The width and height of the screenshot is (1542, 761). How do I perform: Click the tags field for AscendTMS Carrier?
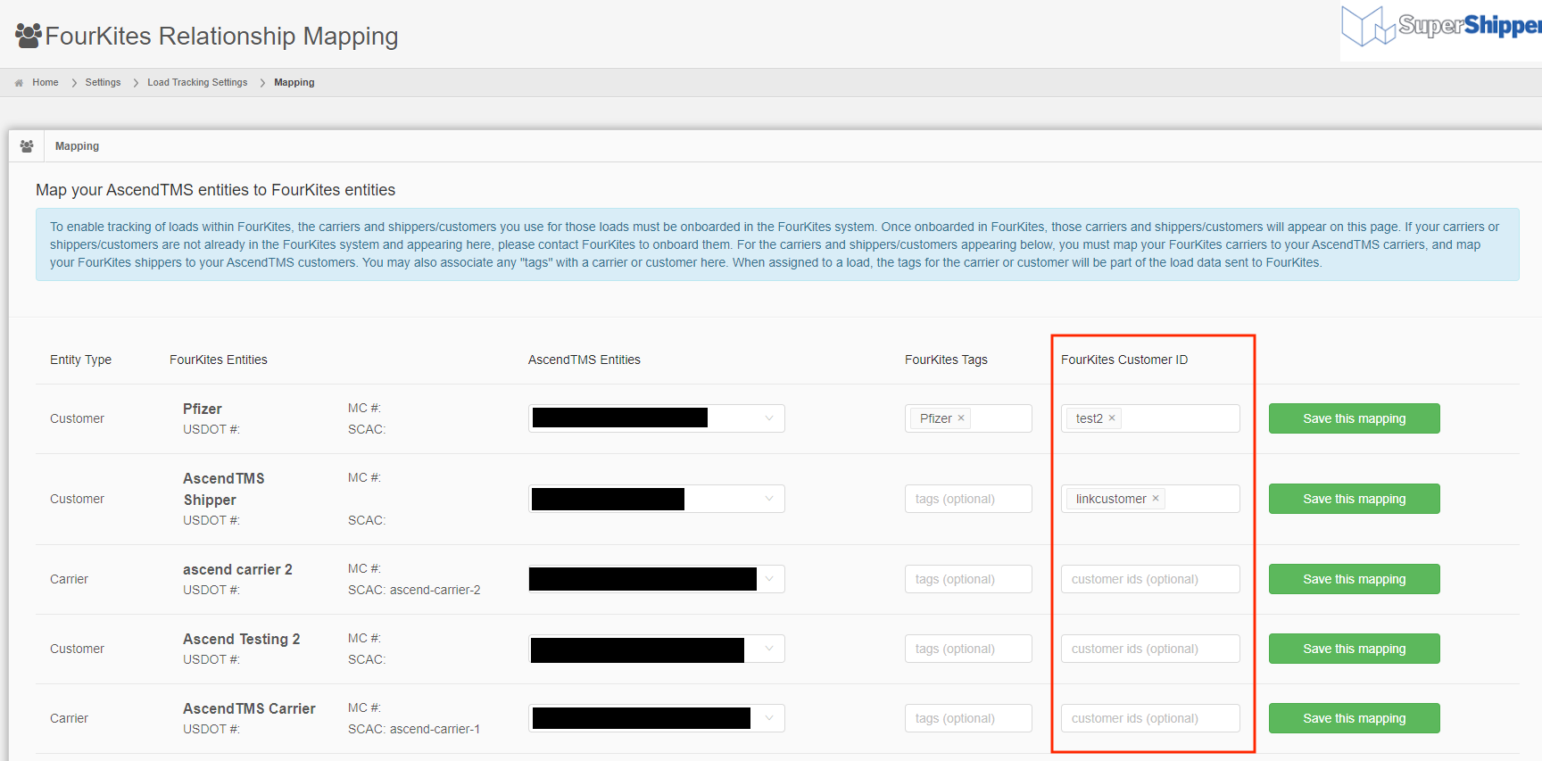coord(968,718)
